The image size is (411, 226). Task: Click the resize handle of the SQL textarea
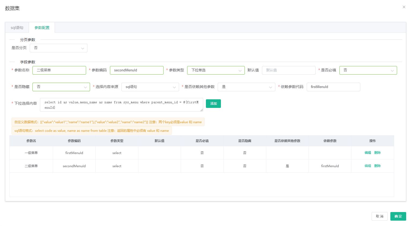(x=201, y=110)
